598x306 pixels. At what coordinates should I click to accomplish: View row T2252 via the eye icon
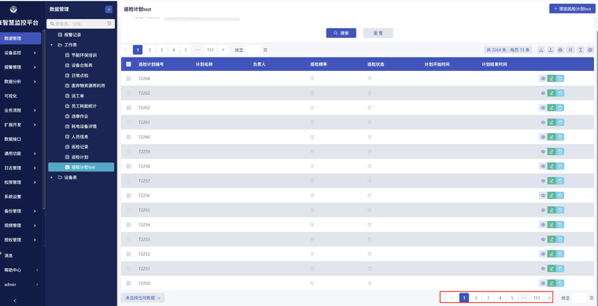pyautogui.click(x=543, y=254)
